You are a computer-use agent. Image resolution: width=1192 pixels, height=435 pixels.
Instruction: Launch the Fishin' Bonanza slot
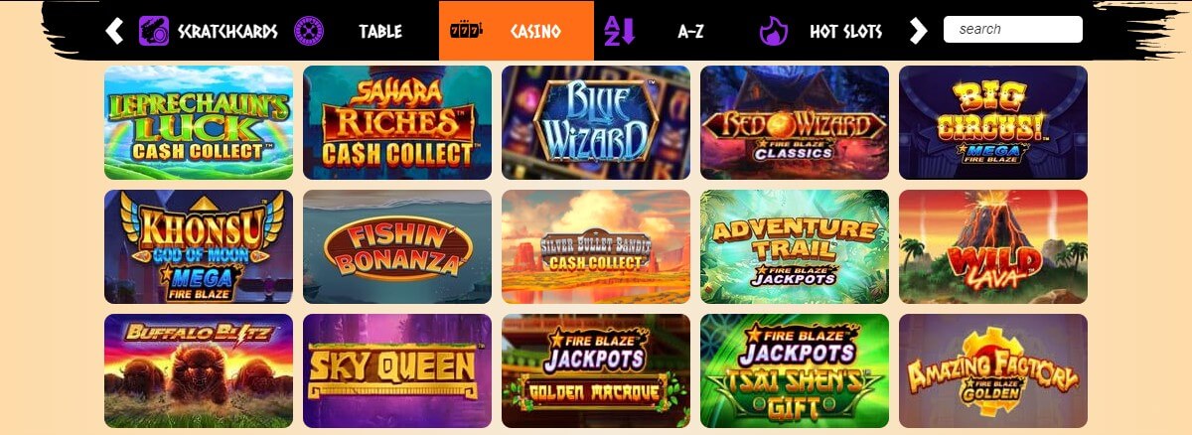coord(397,246)
